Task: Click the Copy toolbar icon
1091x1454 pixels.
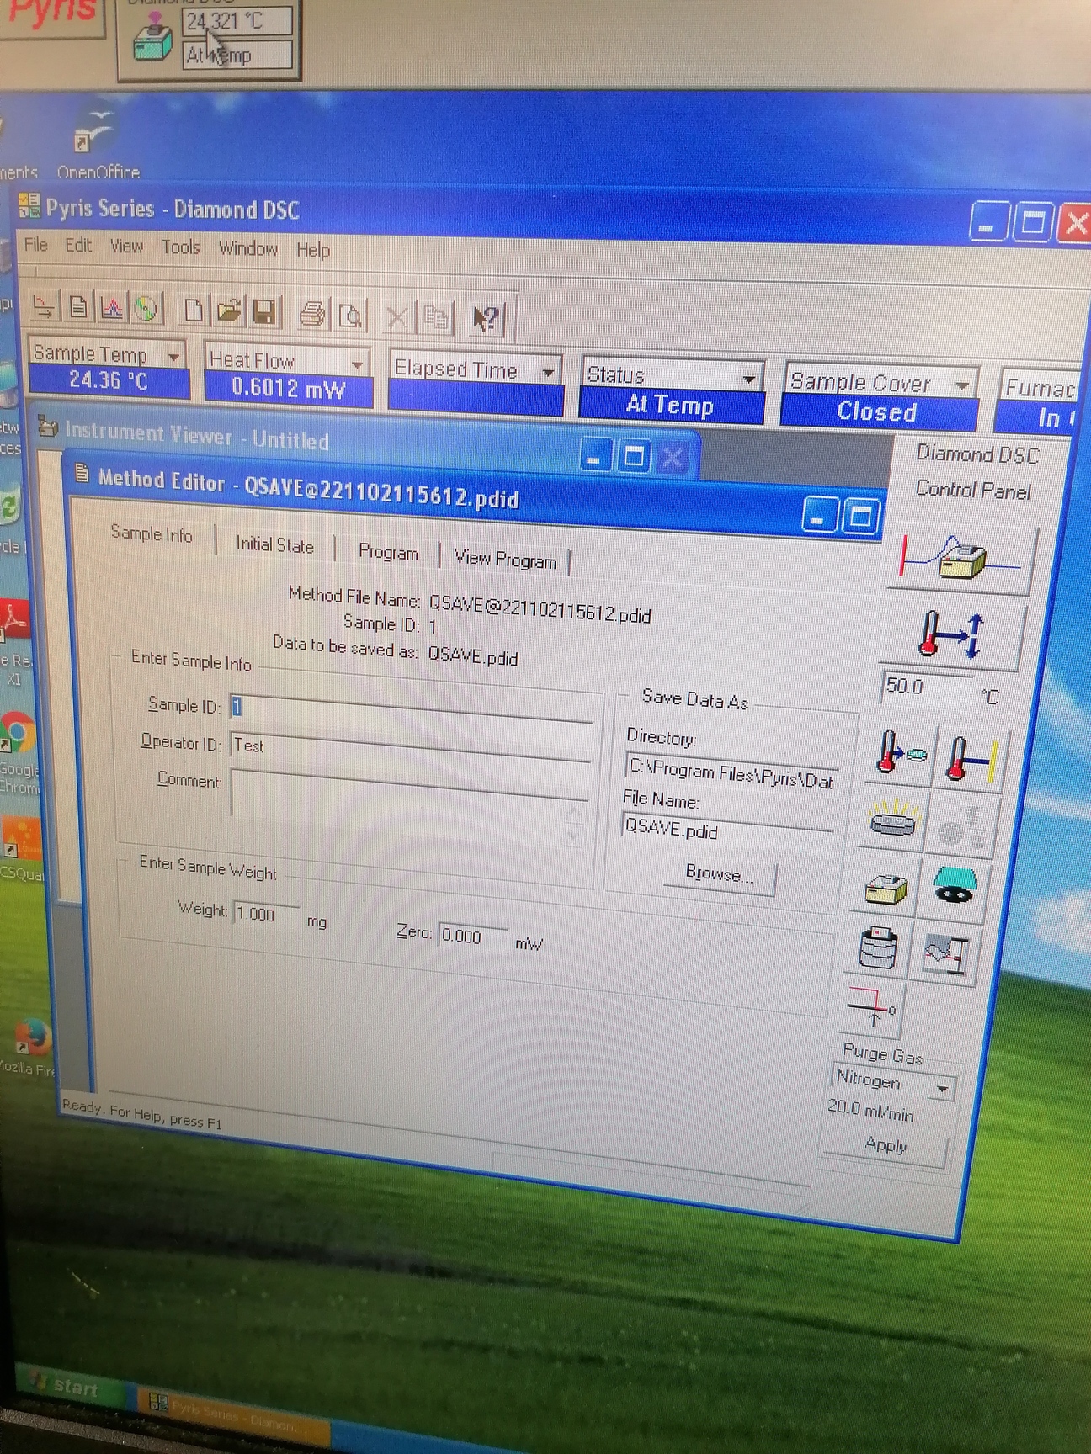Action: (x=437, y=318)
